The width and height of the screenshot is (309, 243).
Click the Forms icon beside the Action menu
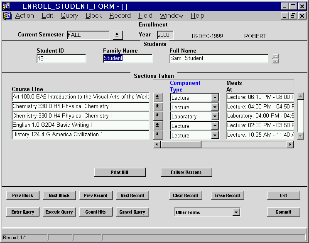coord(7,15)
